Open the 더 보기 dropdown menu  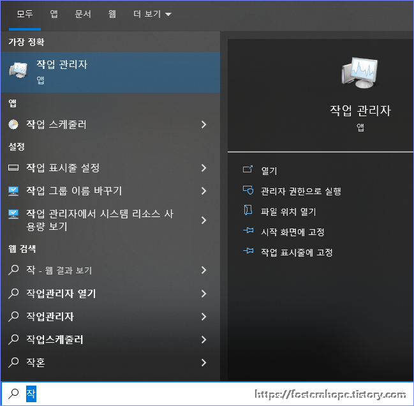pyautogui.click(x=152, y=14)
